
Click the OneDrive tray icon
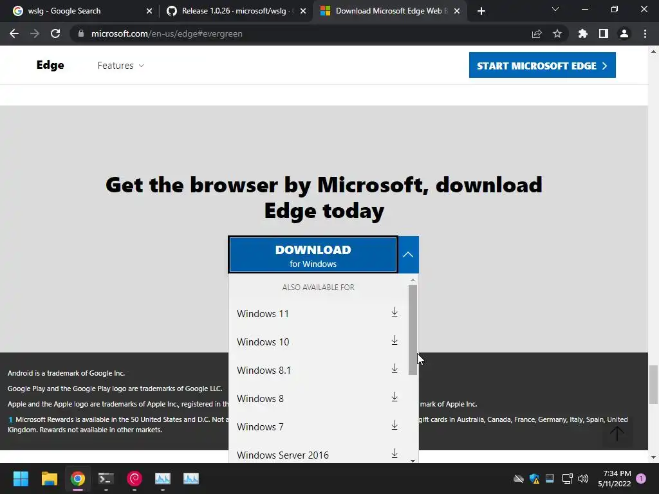pos(519,479)
